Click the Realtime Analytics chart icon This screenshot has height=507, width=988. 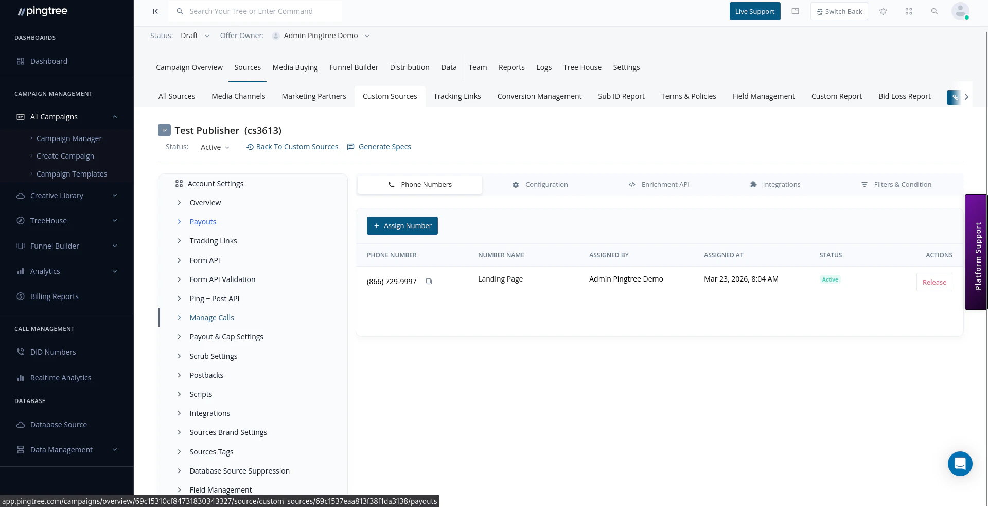tap(21, 378)
